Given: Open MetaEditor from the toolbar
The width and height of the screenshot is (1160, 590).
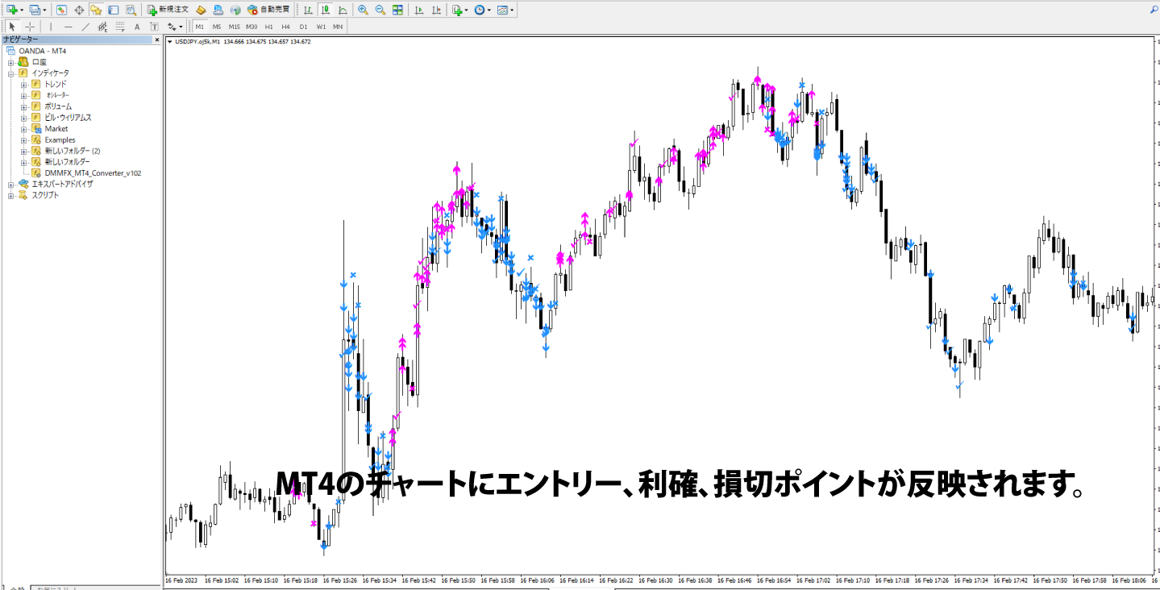Looking at the screenshot, I should 201,10.
